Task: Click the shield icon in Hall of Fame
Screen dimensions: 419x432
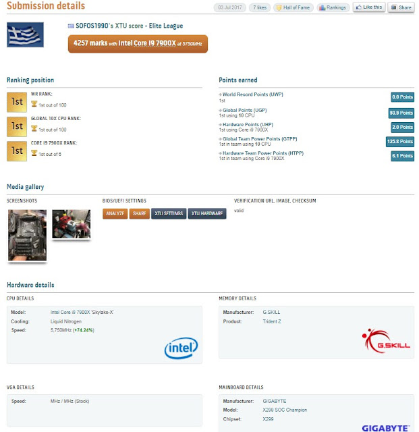Action: click(x=279, y=7)
